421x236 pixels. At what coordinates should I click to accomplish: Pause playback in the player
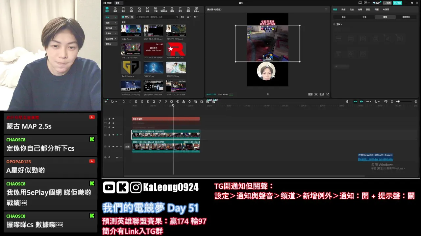click(267, 94)
